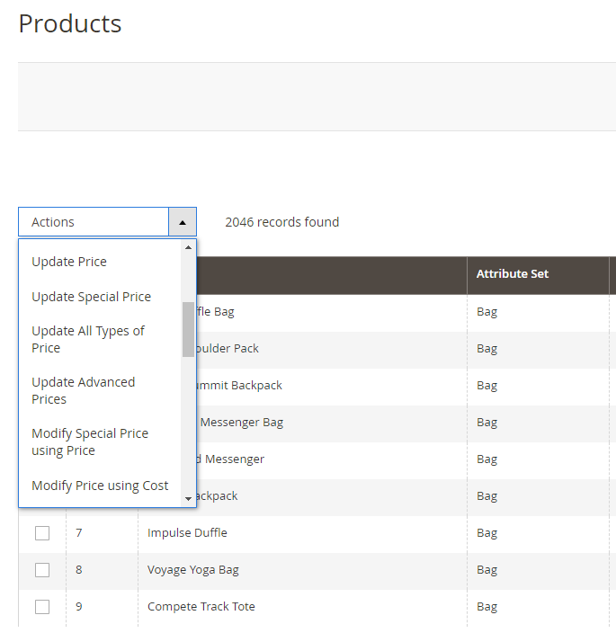Click the Products page heading

pos(70,23)
